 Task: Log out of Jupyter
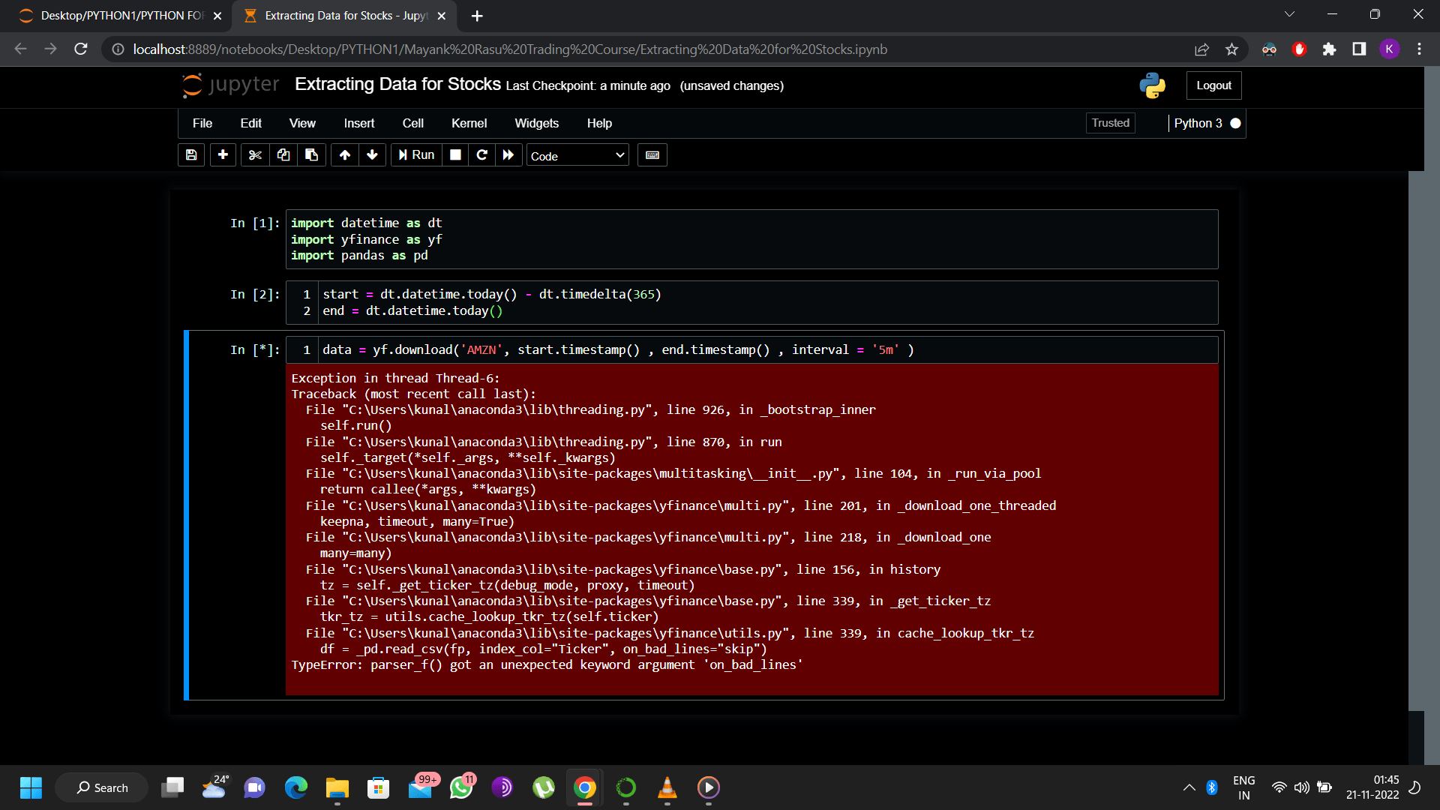(x=1213, y=85)
